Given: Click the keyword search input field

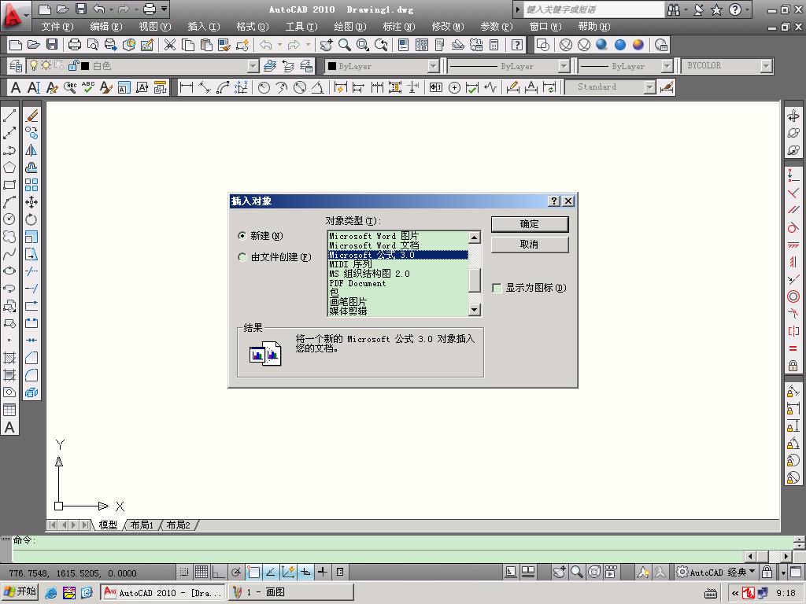Looking at the screenshot, I should [x=593, y=9].
